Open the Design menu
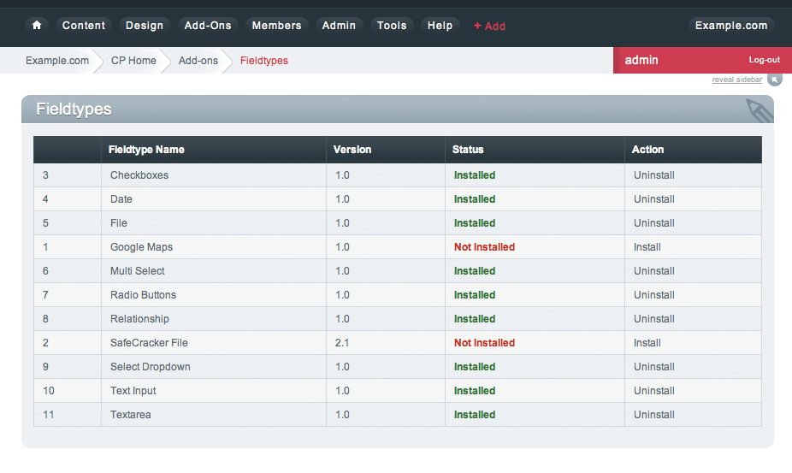Viewport: 792px width, 473px height. [145, 26]
